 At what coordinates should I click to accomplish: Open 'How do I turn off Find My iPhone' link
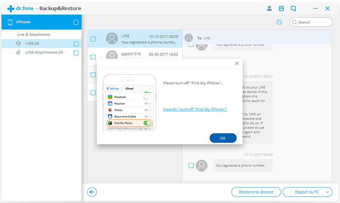tap(195, 109)
